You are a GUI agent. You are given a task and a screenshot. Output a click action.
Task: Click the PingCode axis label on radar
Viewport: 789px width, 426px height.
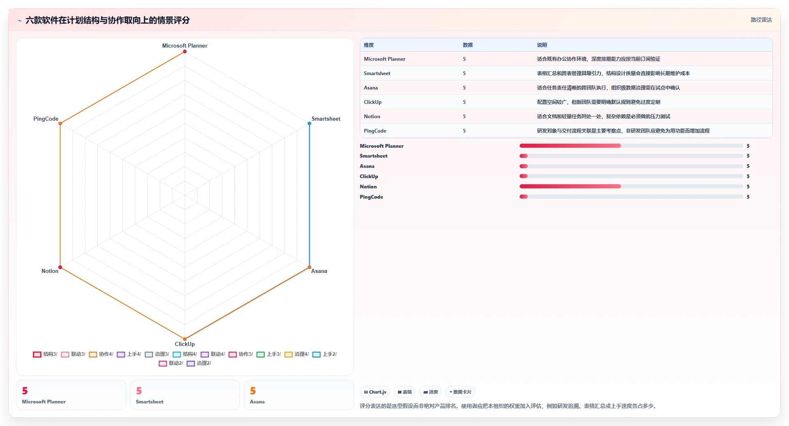[x=46, y=119]
